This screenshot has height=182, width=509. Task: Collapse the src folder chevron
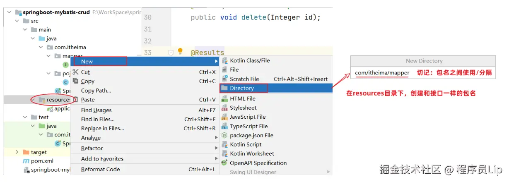tap(17, 21)
